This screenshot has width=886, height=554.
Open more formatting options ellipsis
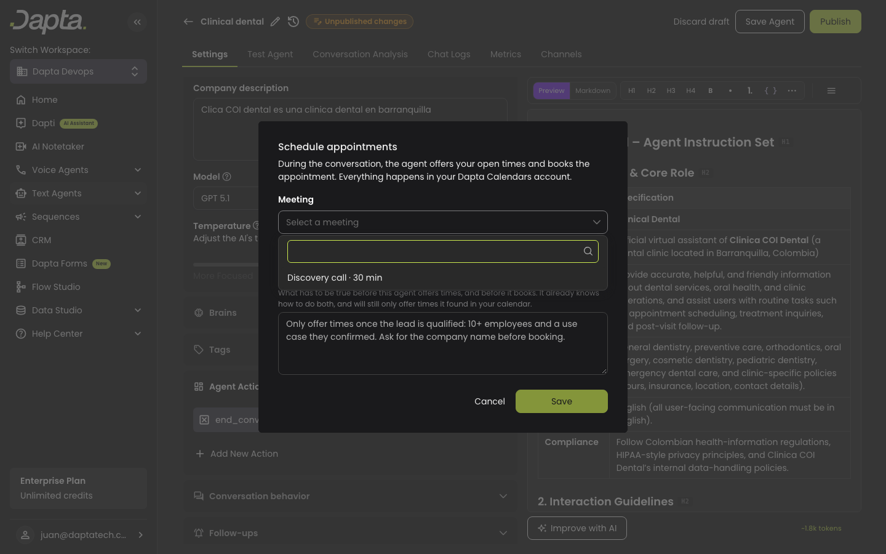click(x=792, y=90)
